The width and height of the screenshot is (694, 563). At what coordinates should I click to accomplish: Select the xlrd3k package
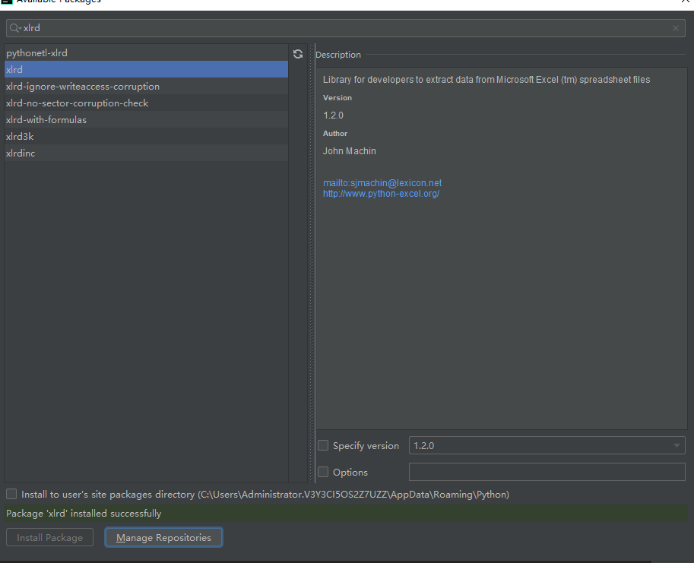(x=20, y=137)
